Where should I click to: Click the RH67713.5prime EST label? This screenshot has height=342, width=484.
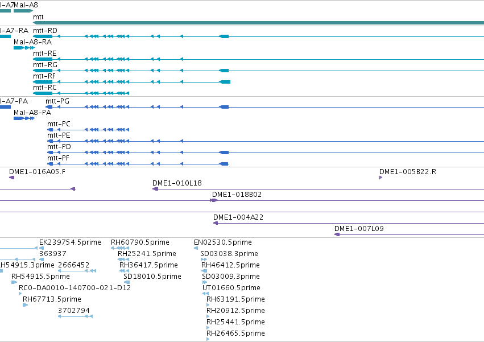(52, 299)
